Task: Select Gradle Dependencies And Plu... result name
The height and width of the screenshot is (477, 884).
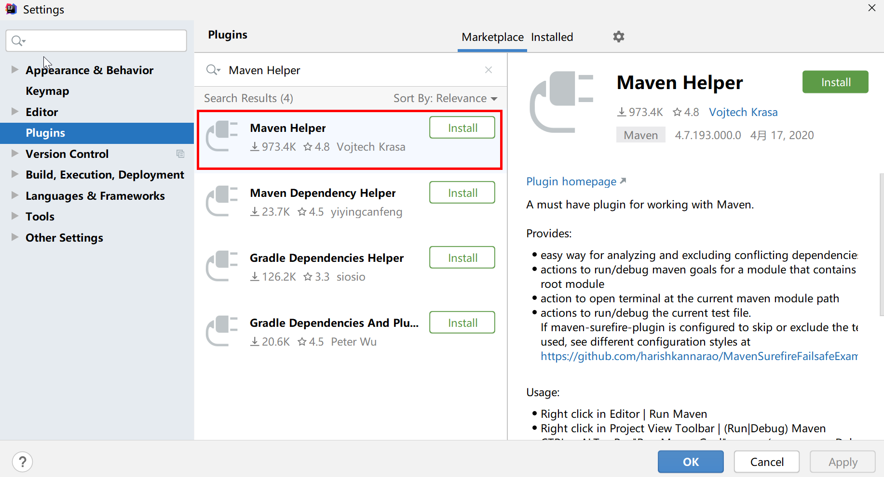Action: click(334, 323)
